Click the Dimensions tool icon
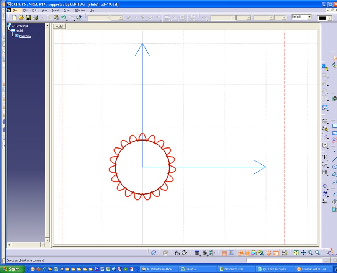This screenshot has width=337, height=273. [x=325, y=121]
